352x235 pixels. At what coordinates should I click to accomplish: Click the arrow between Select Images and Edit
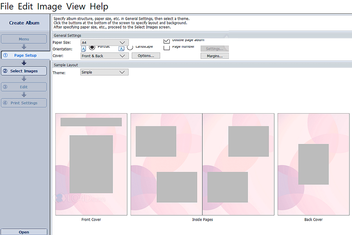coord(24,79)
